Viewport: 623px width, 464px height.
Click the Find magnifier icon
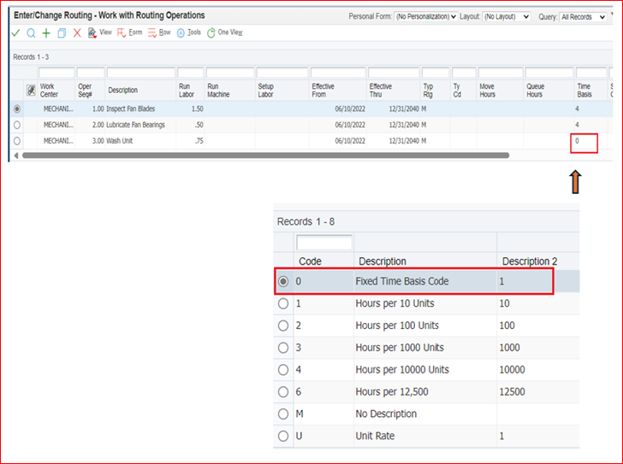(31, 33)
